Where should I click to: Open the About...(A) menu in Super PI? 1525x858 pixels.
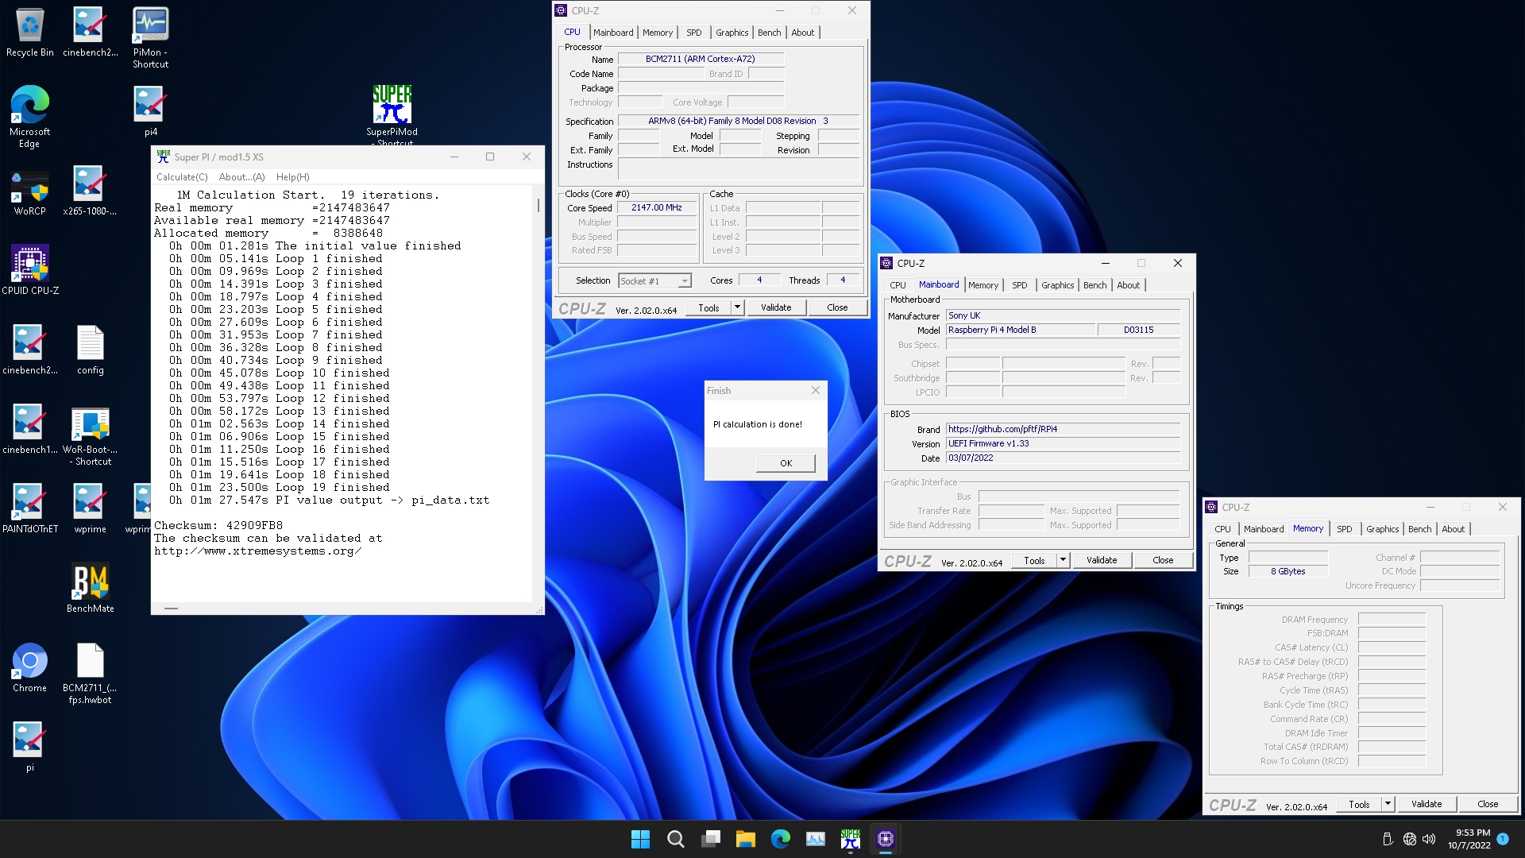(x=241, y=177)
